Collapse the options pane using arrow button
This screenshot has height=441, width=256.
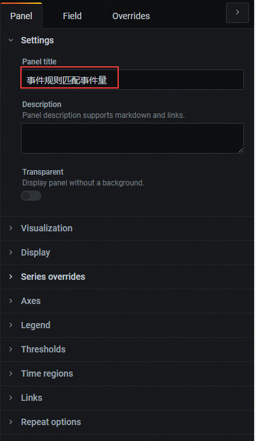(237, 13)
